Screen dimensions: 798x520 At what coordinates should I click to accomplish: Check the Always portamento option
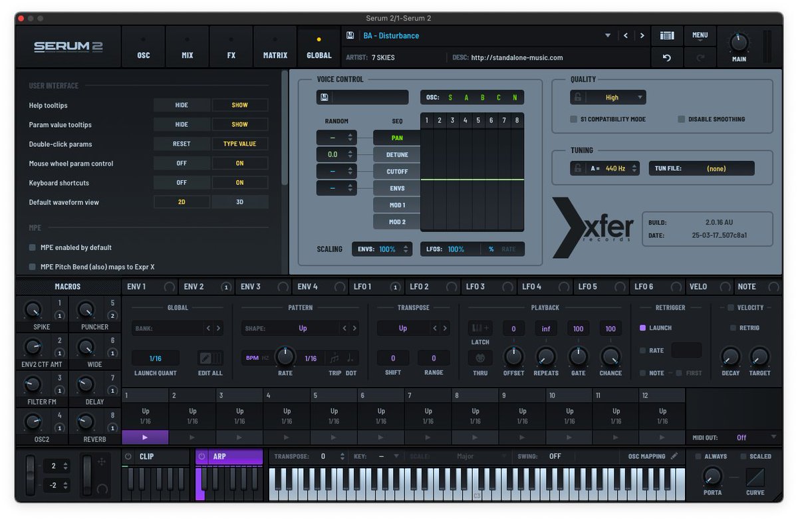(698, 456)
